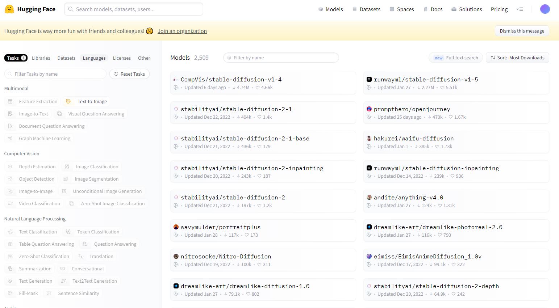The height and width of the screenshot is (308, 559).
Task: Go to Models in the top navigation
Action: click(330, 9)
